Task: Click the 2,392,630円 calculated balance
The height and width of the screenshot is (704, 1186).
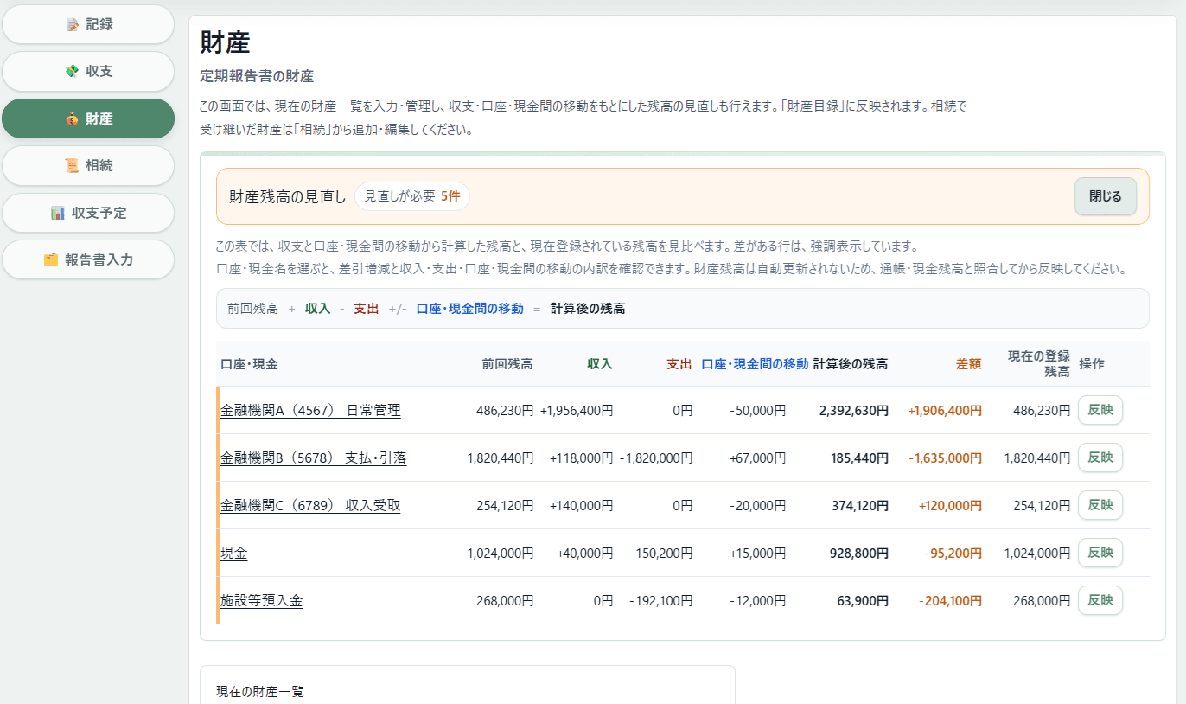Action: click(854, 411)
